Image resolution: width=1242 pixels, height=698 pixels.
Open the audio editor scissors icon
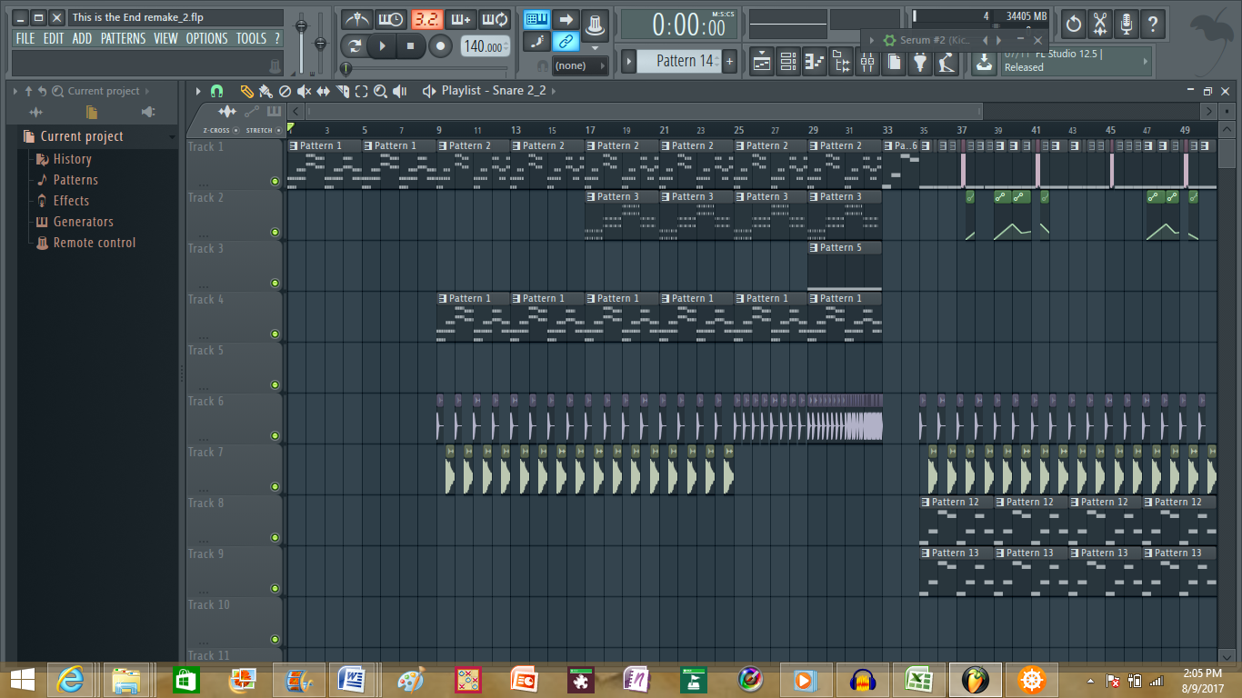pos(1100,24)
